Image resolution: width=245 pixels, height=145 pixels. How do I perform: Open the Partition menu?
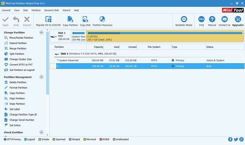point(36,10)
